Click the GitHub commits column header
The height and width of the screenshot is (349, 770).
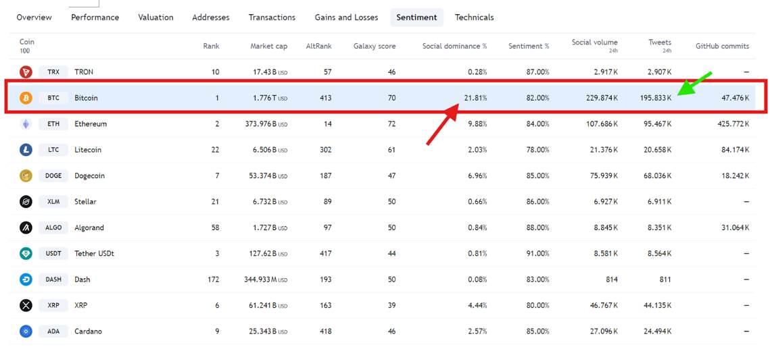(x=722, y=47)
